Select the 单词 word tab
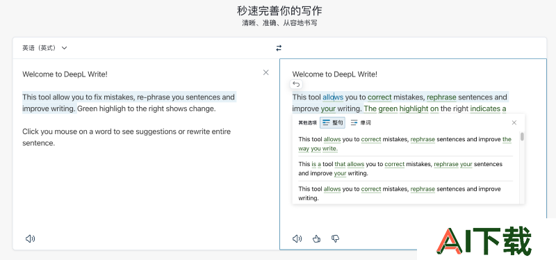The width and height of the screenshot is (556, 260). 361,123
